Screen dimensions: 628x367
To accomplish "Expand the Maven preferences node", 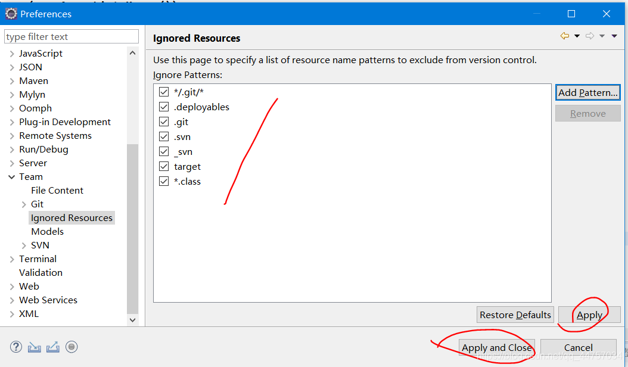I will pyautogui.click(x=11, y=81).
